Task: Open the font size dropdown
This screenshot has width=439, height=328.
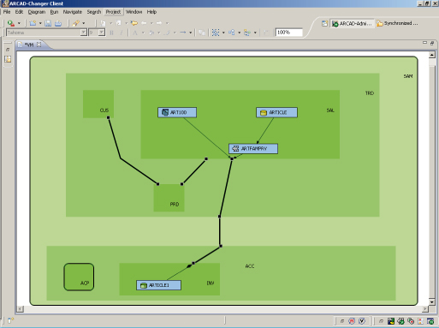Action: click(x=102, y=33)
